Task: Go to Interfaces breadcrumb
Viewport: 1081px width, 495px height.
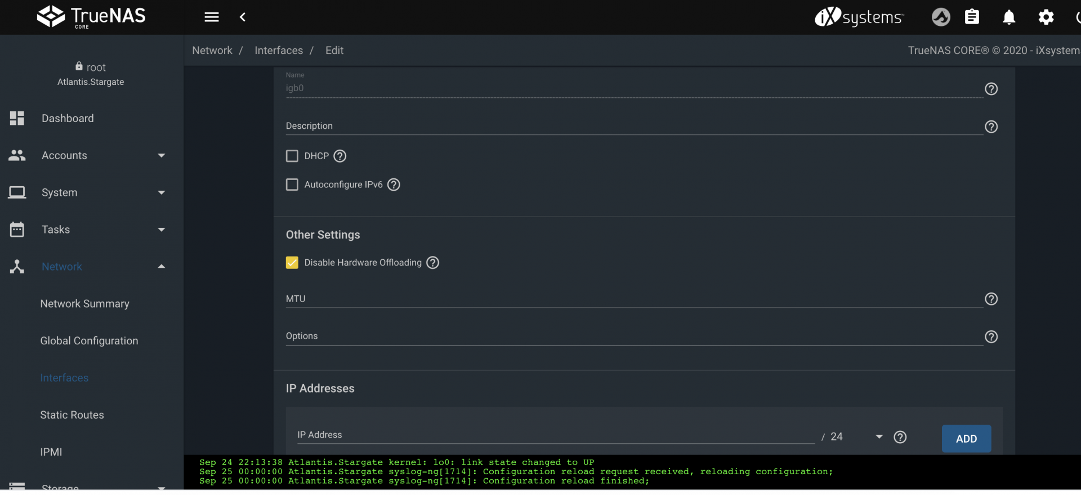Action: click(279, 51)
